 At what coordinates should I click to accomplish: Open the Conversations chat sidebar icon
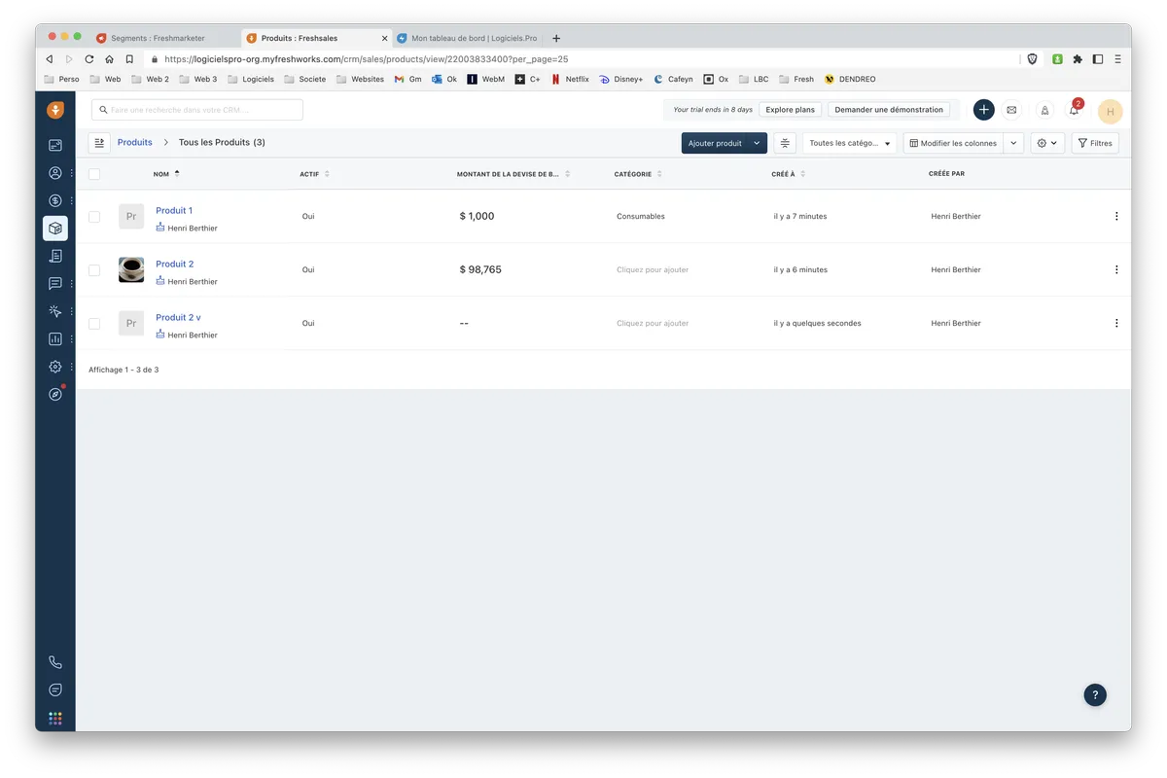point(55,284)
